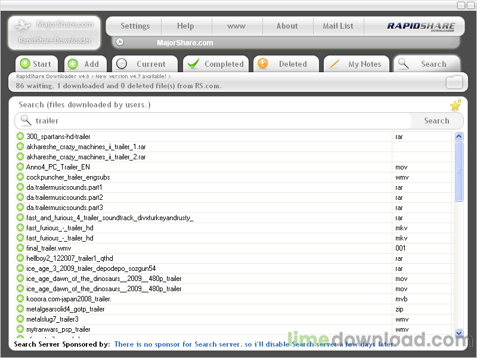
Task: Click wmv type of cockpuncher_trailer_engsubs
Action: [402, 177]
